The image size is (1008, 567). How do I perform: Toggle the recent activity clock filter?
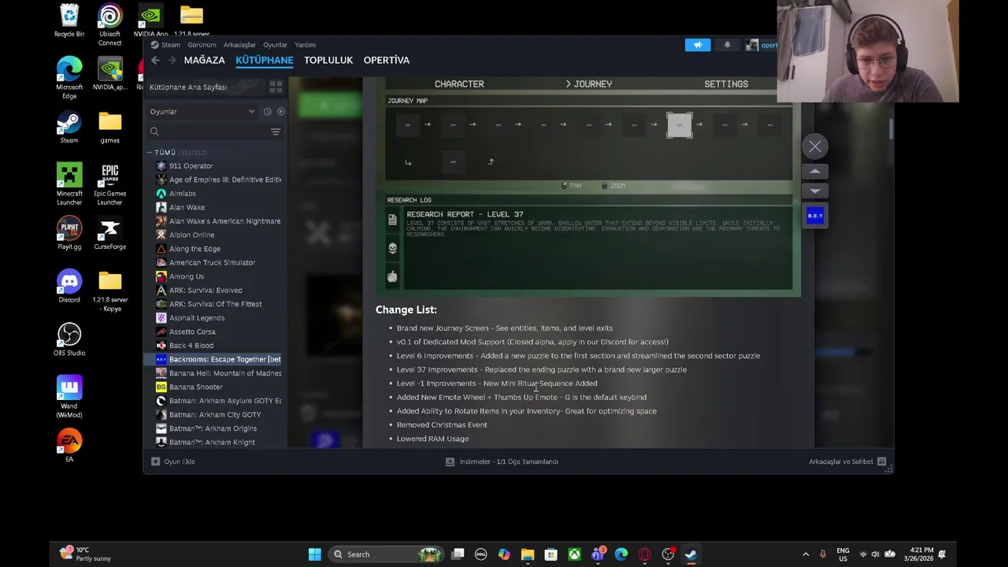pyautogui.click(x=267, y=112)
